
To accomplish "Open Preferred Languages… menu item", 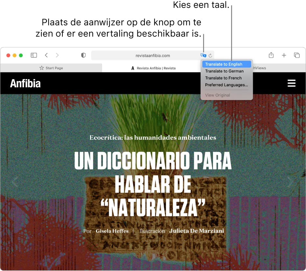I will pyautogui.click(x=226, y=85).
